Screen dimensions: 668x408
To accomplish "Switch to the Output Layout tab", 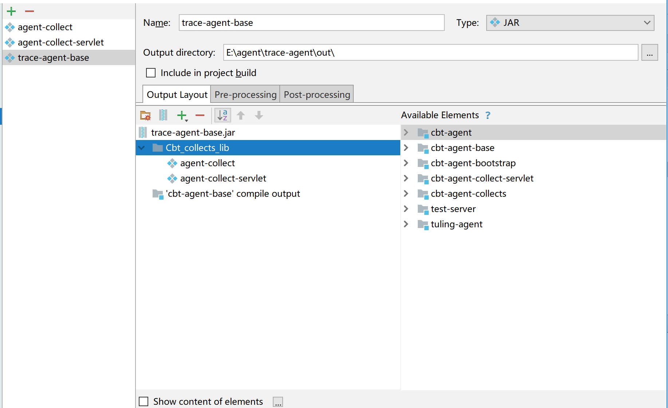I will tap(177, 95).
